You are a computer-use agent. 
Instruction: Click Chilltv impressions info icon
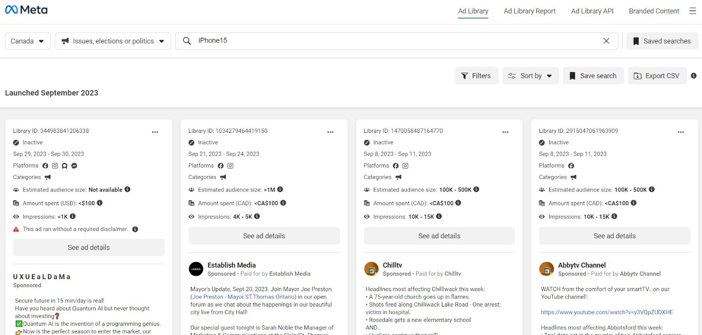pyautogui.click(x=439, y=216)
